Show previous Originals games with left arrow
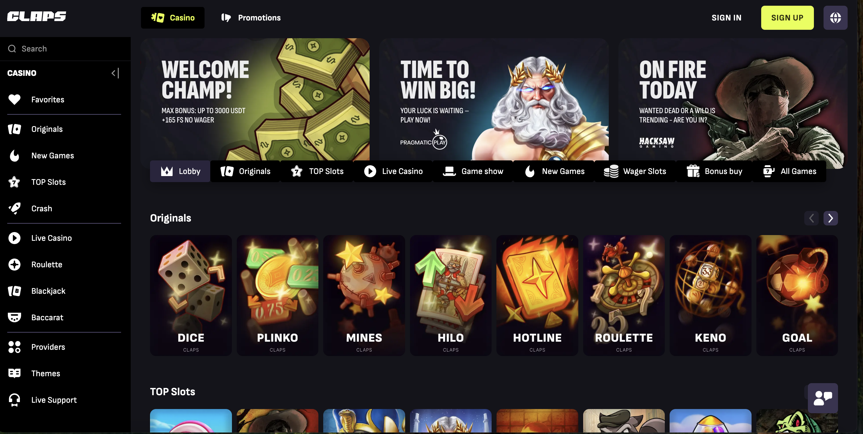 tap(811, 218)
